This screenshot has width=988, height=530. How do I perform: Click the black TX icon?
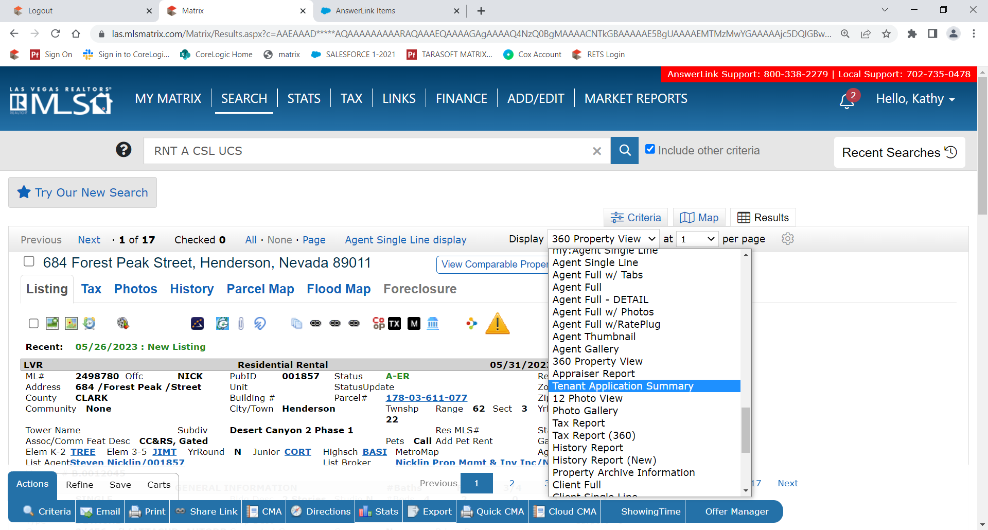394,323
